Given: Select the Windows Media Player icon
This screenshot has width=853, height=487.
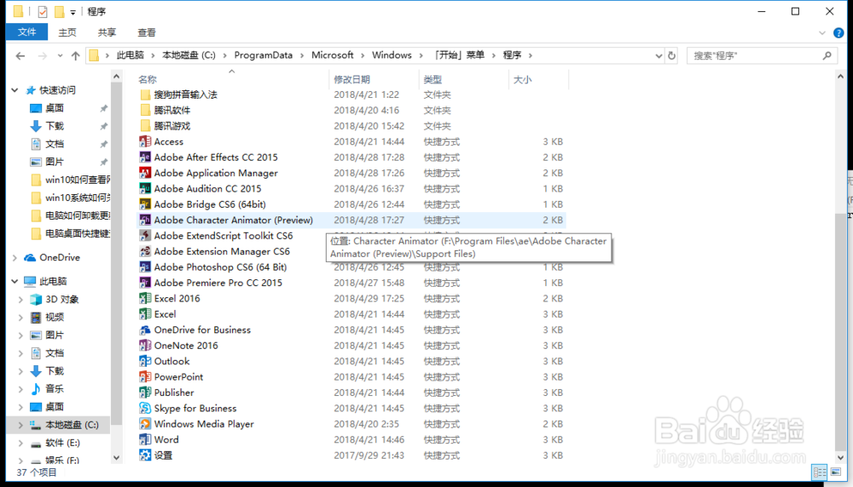Looking at the screenshot, I should pos(145,424).
